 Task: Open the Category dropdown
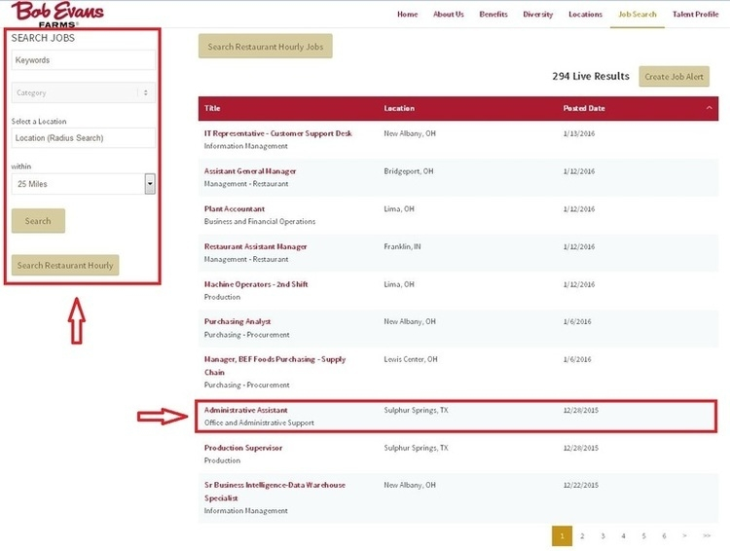[x=84, y=92]
